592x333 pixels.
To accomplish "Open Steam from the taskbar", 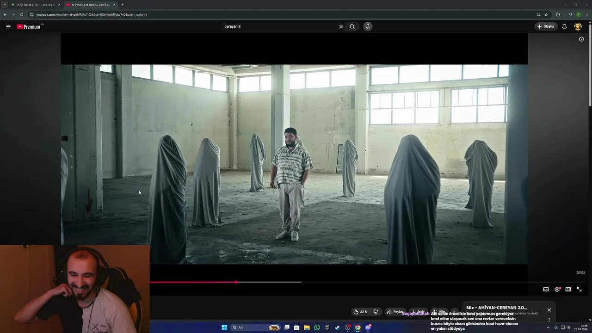I will point(337,327).
